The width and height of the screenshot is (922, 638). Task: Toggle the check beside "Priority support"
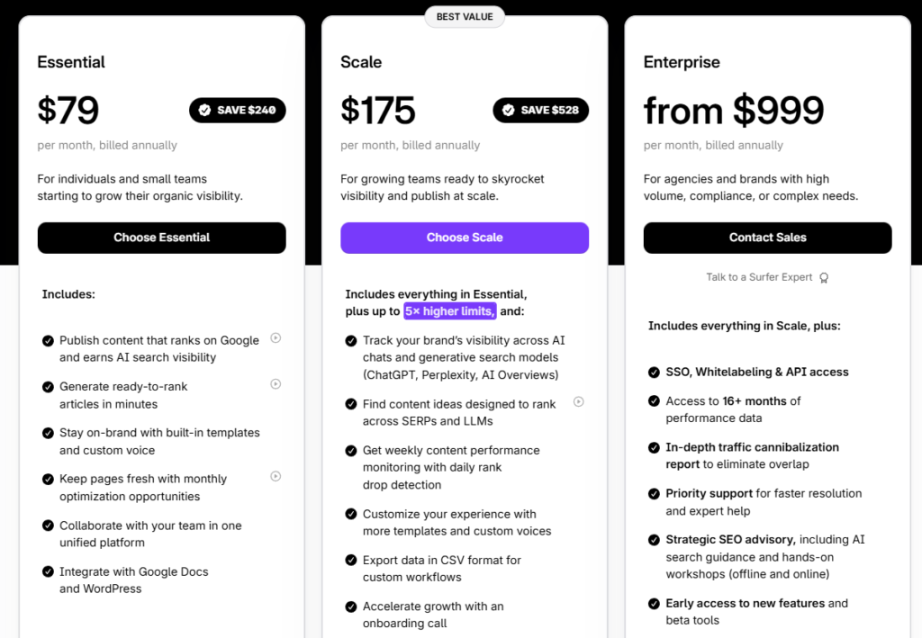pos(654,494)
